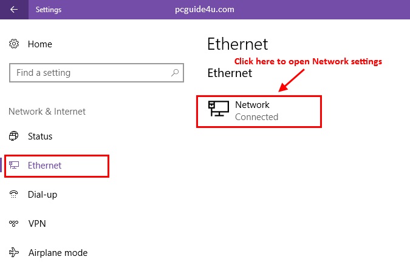Viewport: 410px width, 265px height.
Task: Click the Settings title text
Action: coord(49,10)
